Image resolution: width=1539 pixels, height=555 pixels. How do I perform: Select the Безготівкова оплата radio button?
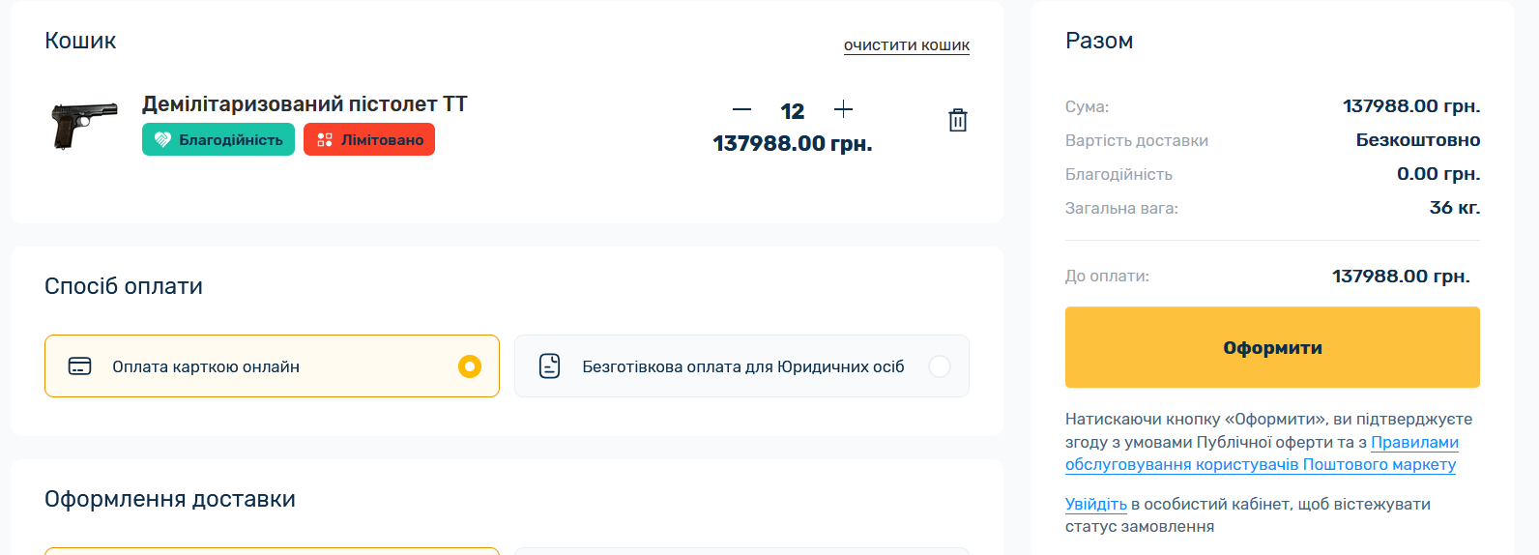coord(939,366)
